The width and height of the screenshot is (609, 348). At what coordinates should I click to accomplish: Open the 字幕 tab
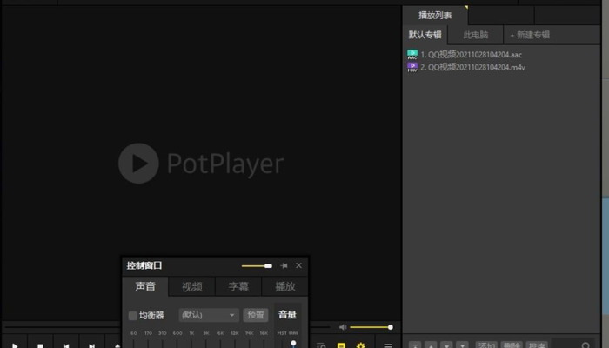(238, 287)
